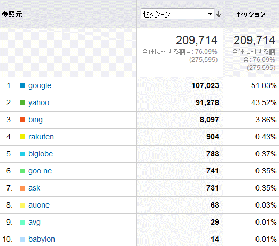This screenshot has height=246, width=279.
Task: Open the auone source link
Action: tap(39, 205)
